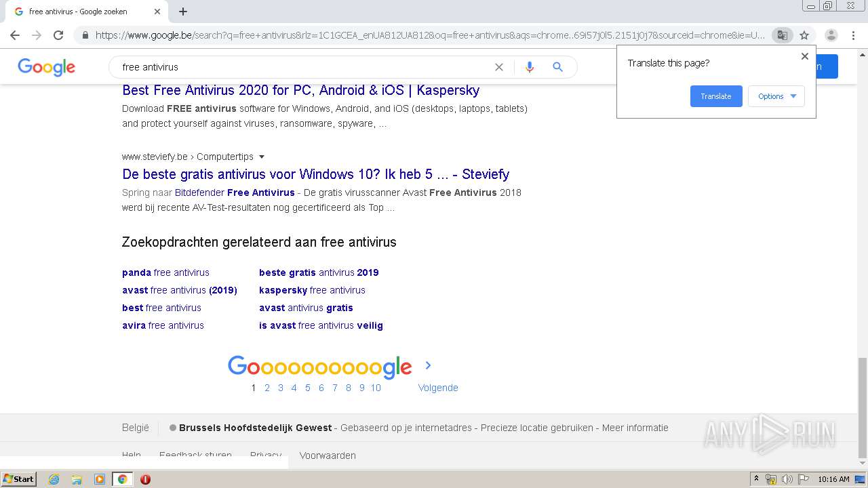Expand the steviefy.be result dropdown arrow

point(262,157)
